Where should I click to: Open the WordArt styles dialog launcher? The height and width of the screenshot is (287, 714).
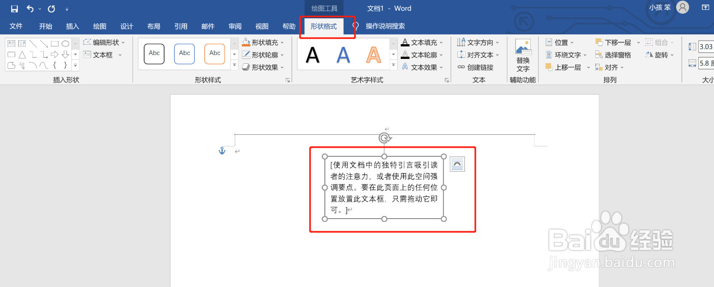(447, 80)
